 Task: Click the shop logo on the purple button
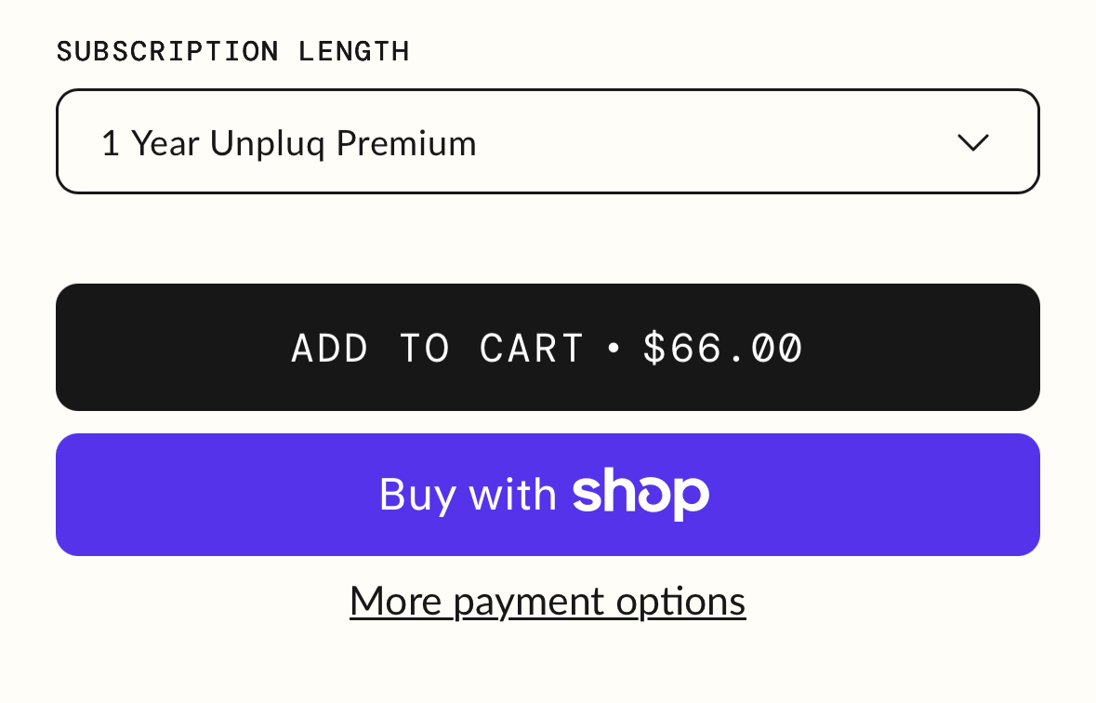pyautogui.click(x=640, y=494)
